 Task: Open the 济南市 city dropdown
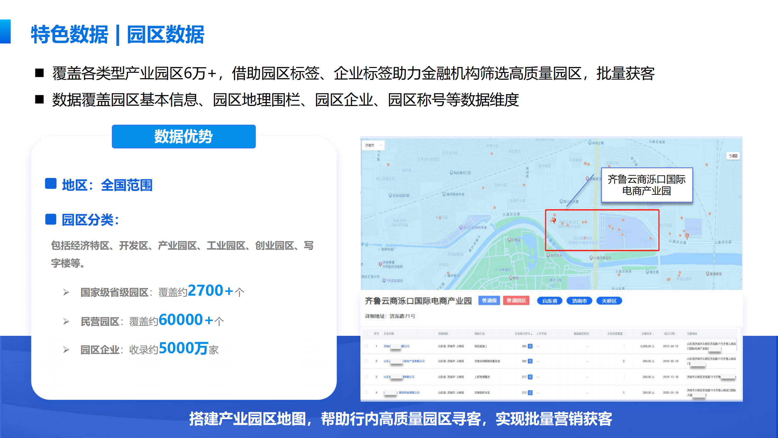(373, 145)
